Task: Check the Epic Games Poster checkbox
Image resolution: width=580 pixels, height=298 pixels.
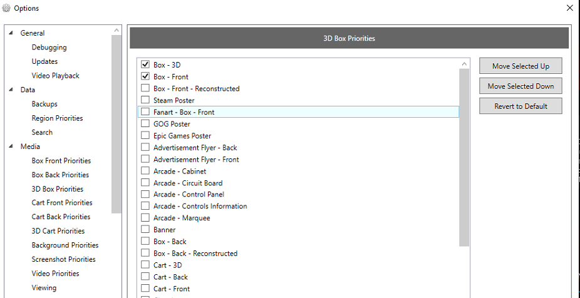Action: click(145, 136)
